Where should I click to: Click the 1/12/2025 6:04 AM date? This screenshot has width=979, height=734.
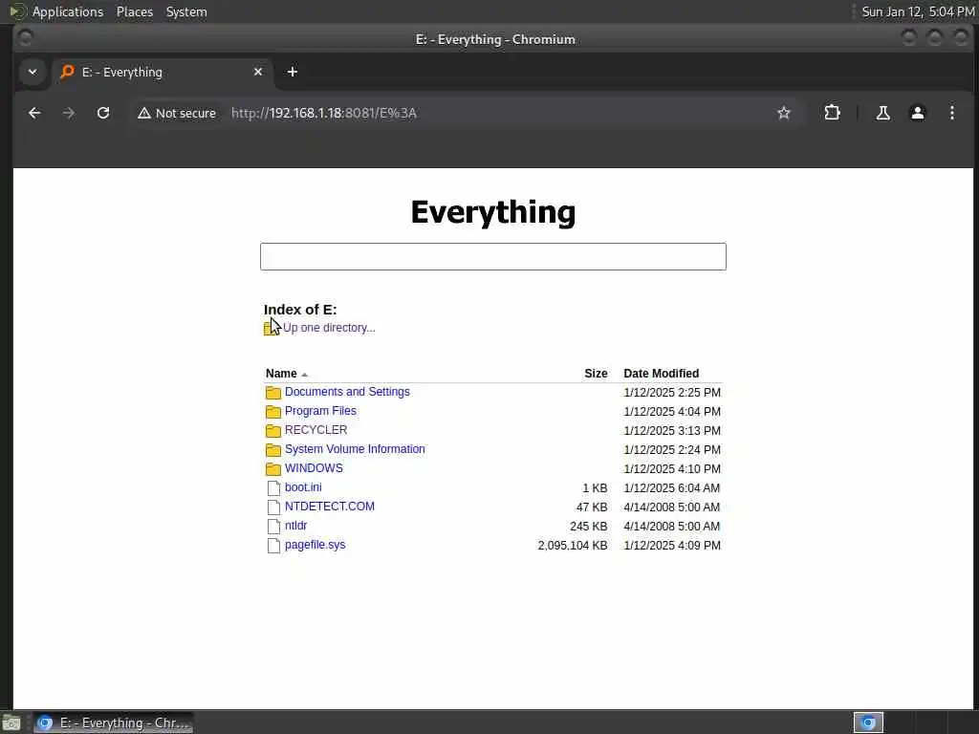(671, 488)
